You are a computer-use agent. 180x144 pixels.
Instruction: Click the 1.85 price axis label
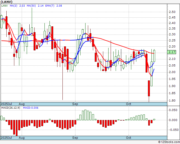tap(172, 93)
